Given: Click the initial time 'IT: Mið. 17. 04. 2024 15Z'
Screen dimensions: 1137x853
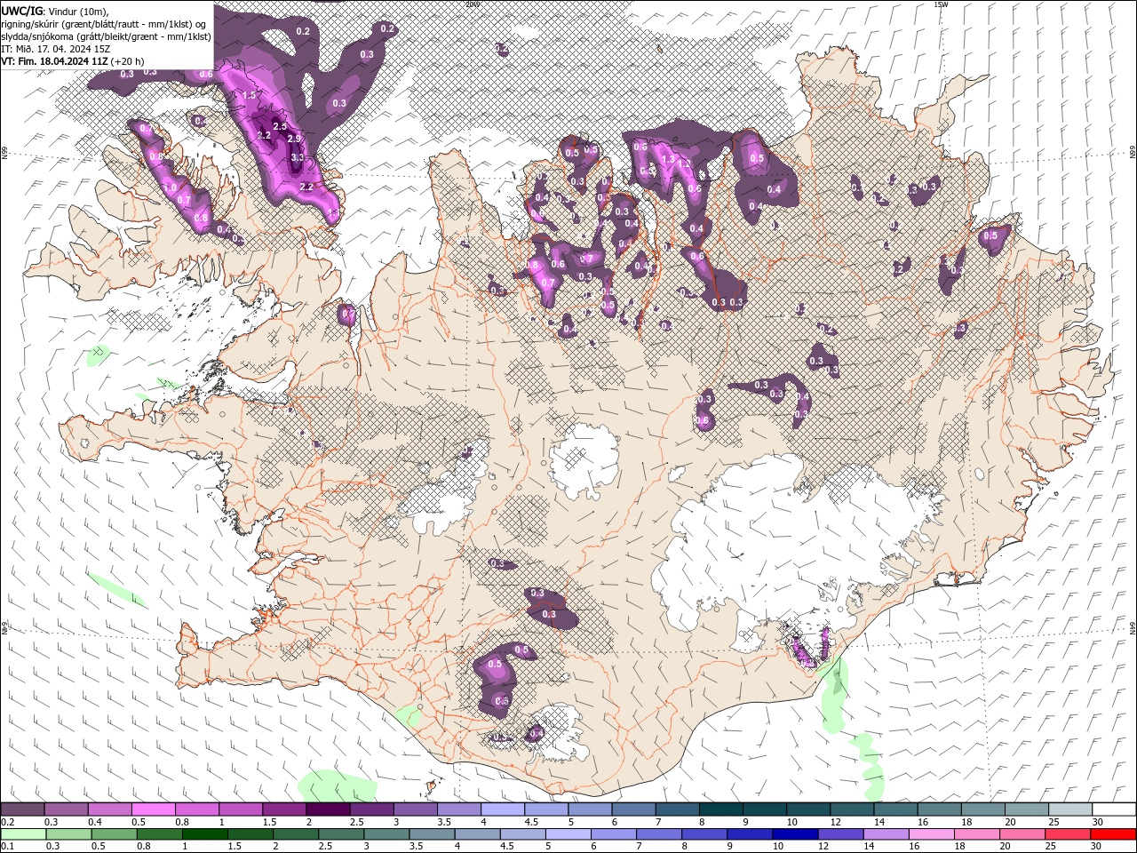Looking at the screenshot, I should [56, 49].
